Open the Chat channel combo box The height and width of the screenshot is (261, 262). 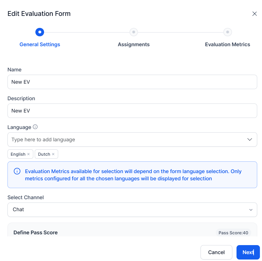(132, 210)
